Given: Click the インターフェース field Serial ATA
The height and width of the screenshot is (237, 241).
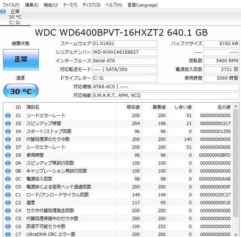Looking at the screenshot, I should 125,61.
